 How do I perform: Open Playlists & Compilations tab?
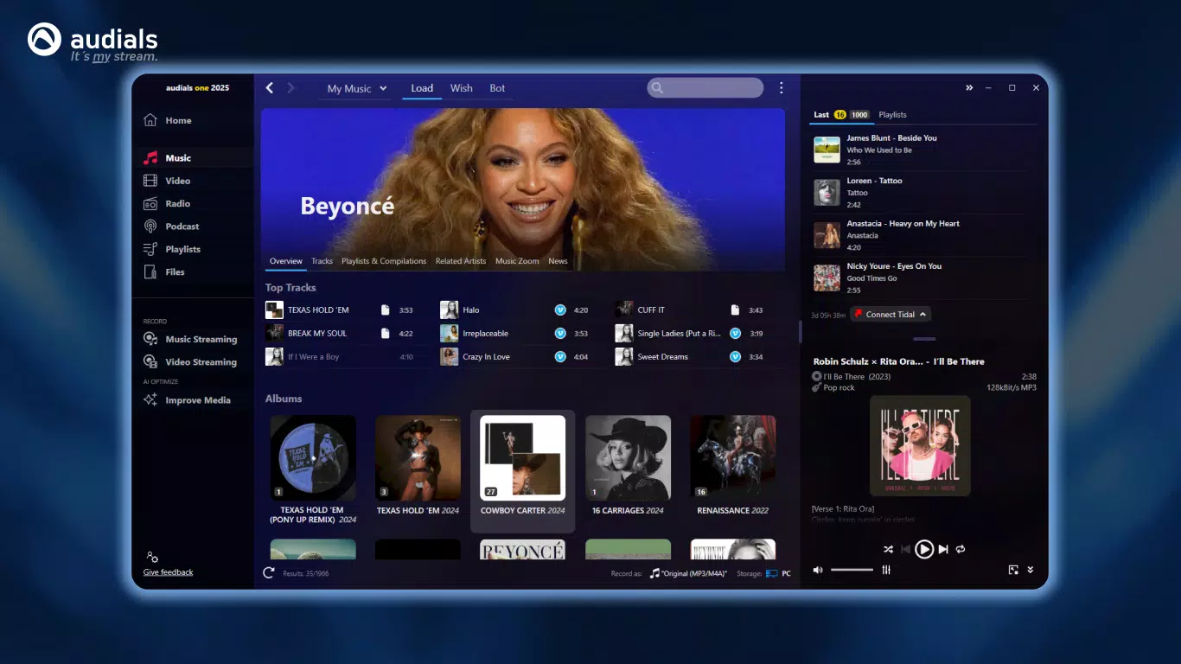384,261
